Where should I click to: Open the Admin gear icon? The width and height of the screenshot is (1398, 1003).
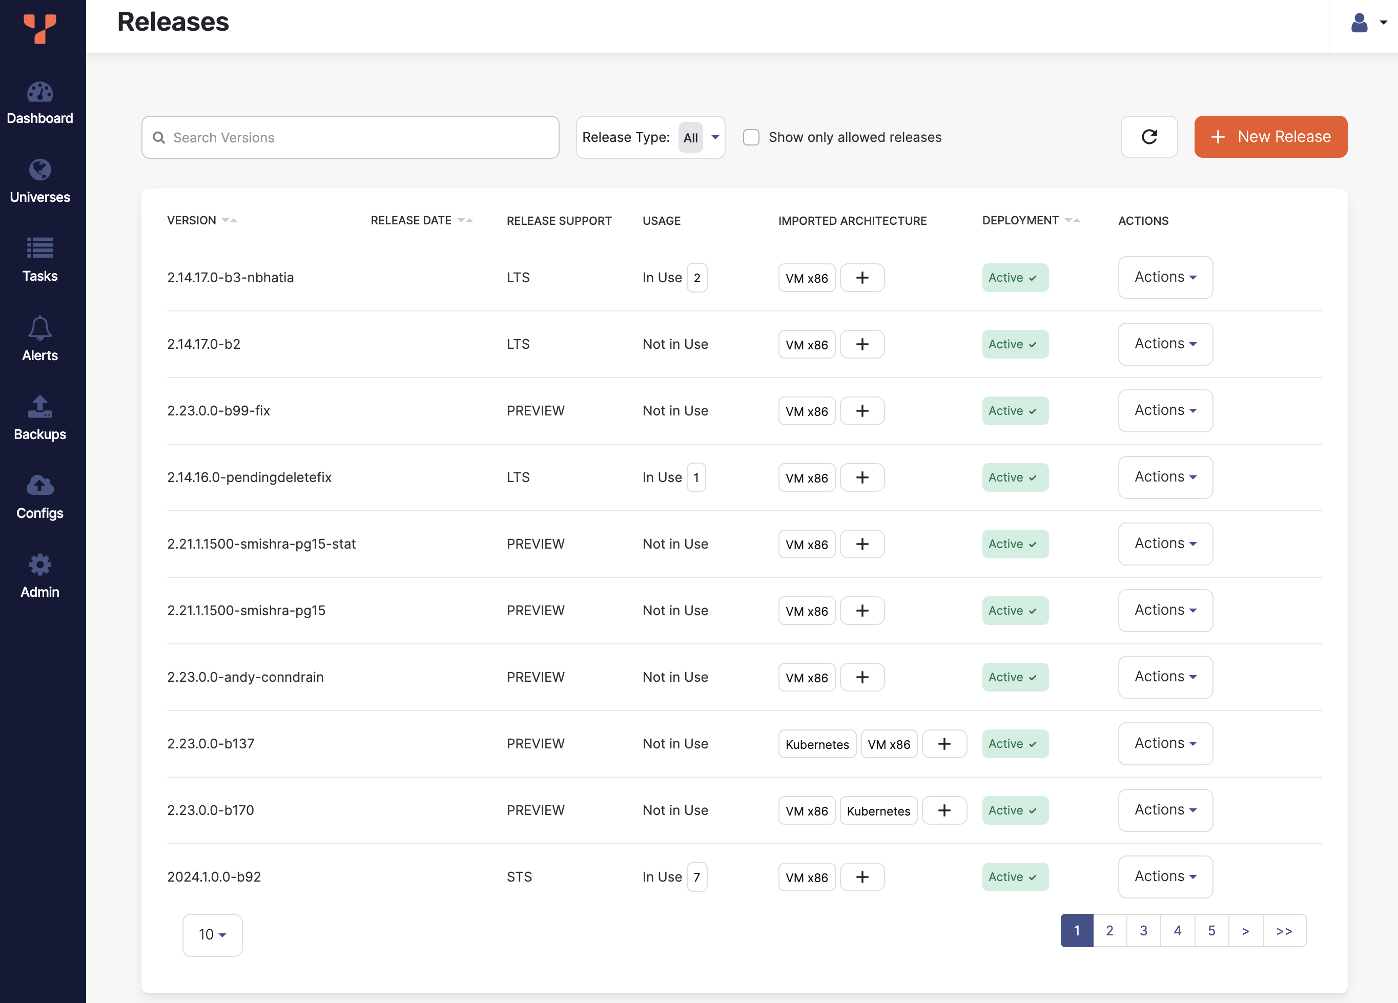click(x=40, y=565)
